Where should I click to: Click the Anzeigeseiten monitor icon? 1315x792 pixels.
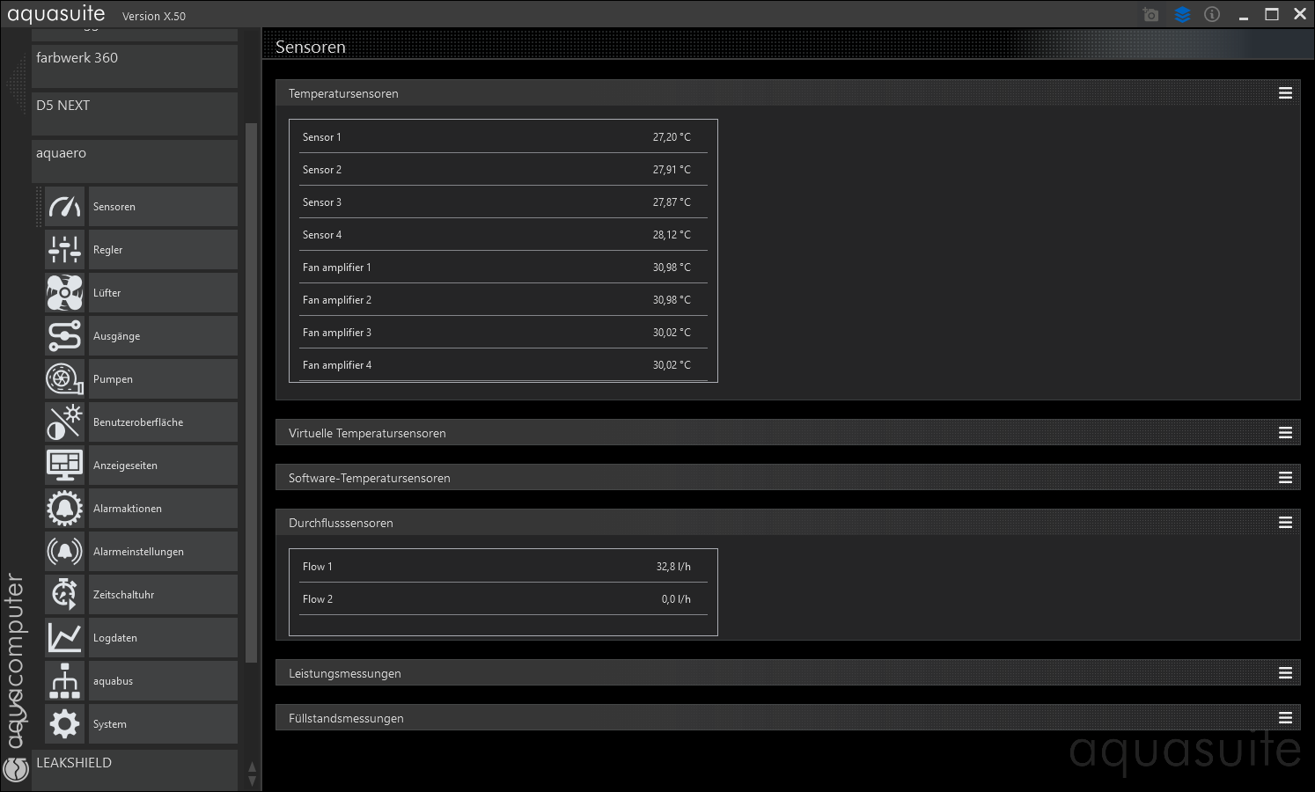tap(65, 466)
